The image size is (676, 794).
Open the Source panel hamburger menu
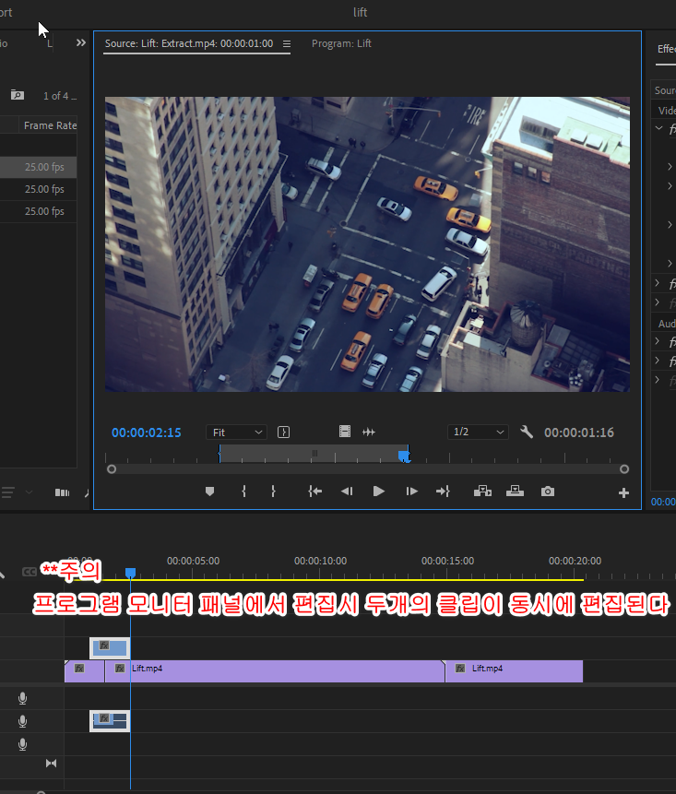pos(287,43)
